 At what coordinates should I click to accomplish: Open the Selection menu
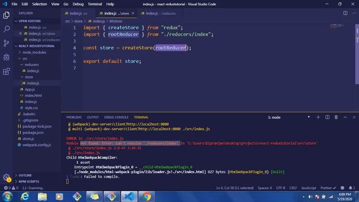(39, 4)
